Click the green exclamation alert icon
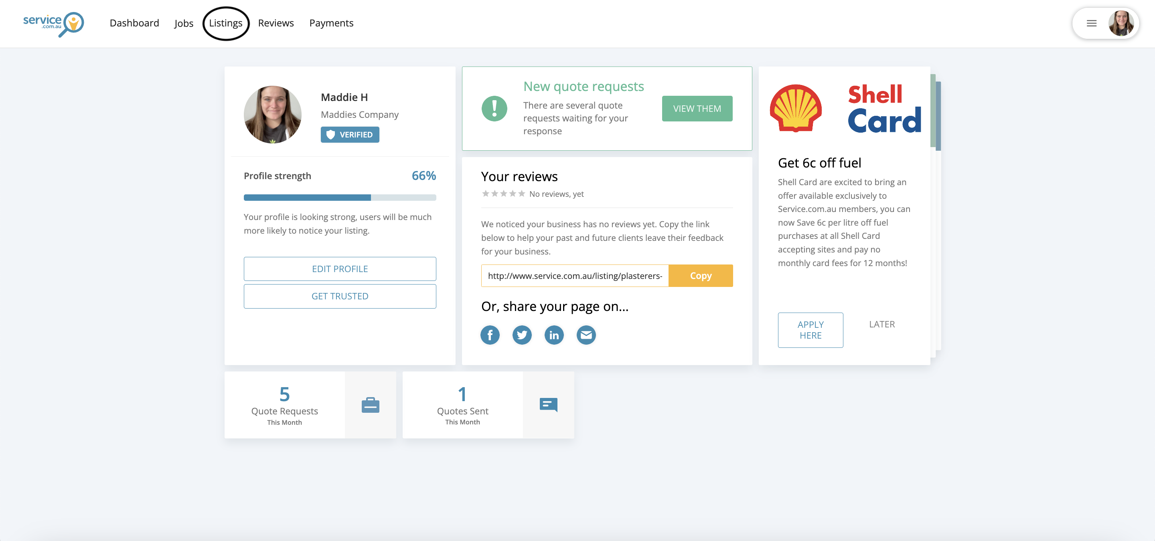 pos(494,108)
